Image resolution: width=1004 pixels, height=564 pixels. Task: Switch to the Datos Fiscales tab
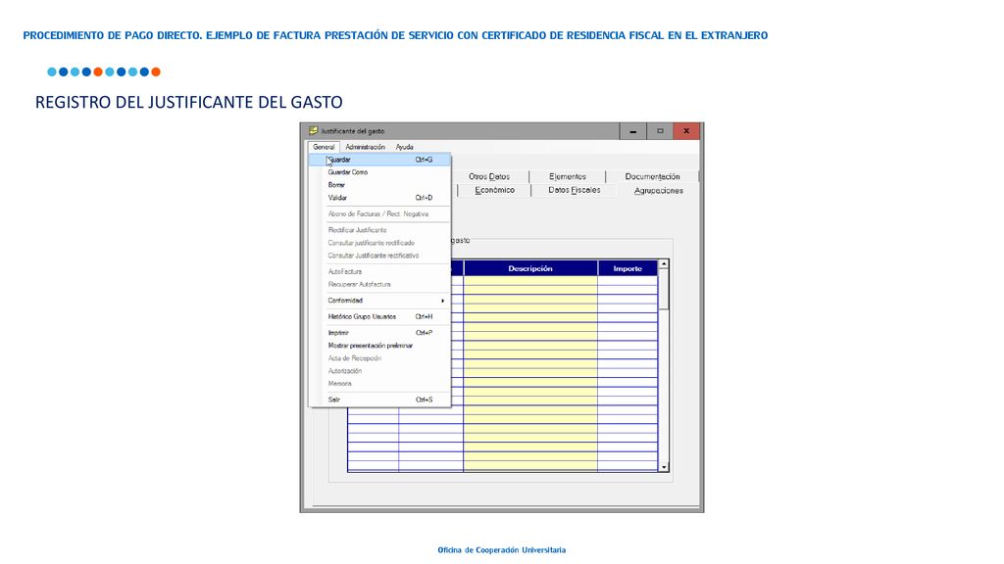575,191
